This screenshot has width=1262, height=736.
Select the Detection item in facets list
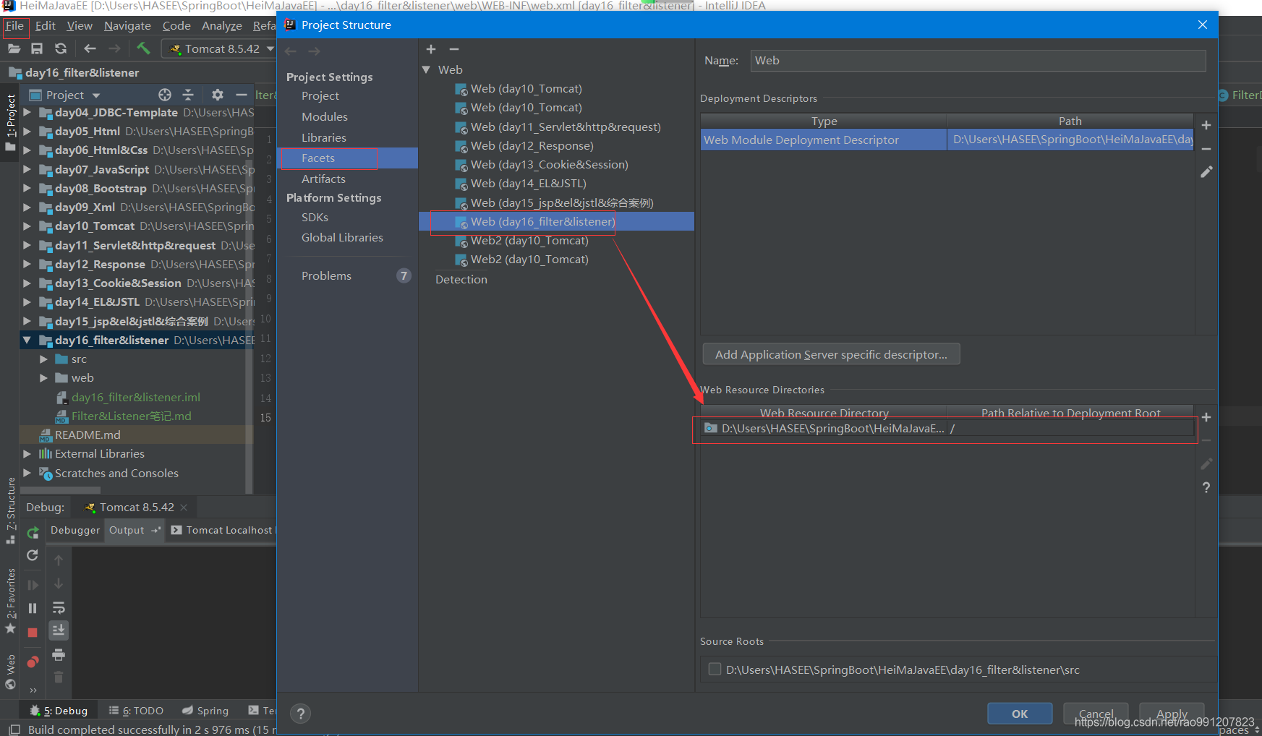(461, 279)
